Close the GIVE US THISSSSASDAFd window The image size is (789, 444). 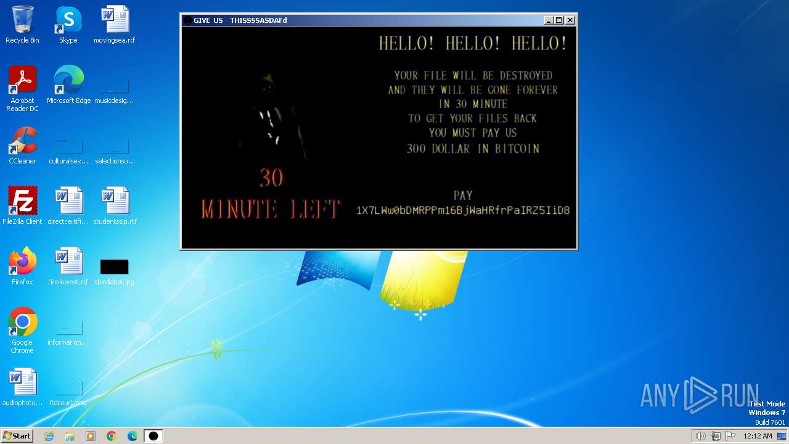[570, 20]
